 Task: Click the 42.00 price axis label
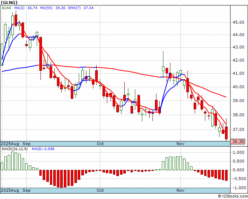click(x=238, y=60)
